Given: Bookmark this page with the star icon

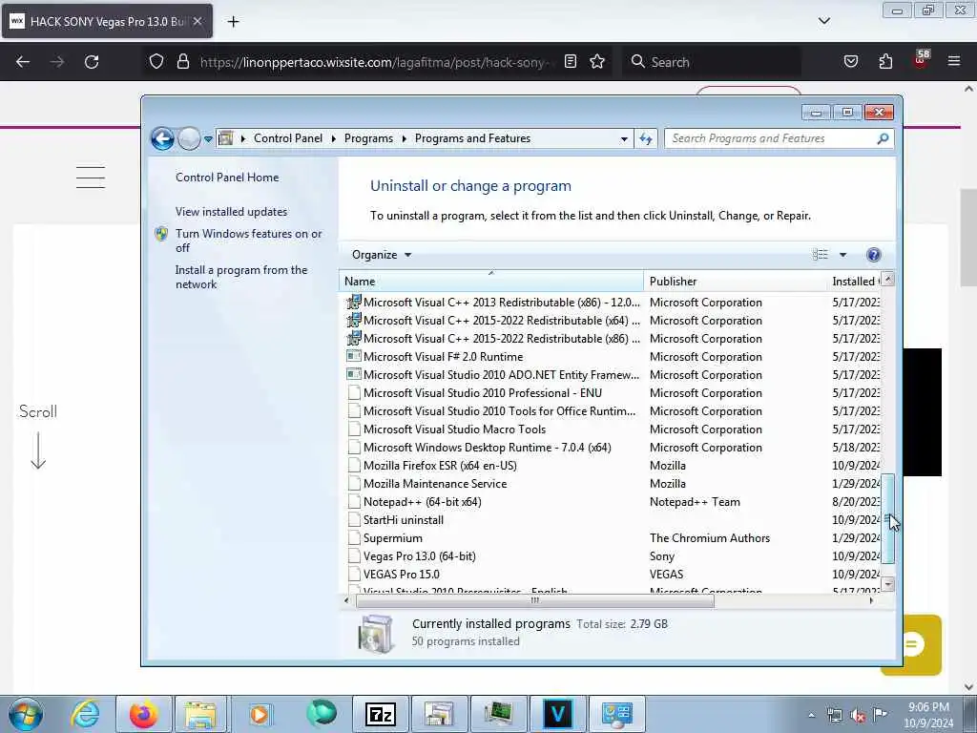Looking at the screenshot, I should pyautogui.click(x=597, y=62).
